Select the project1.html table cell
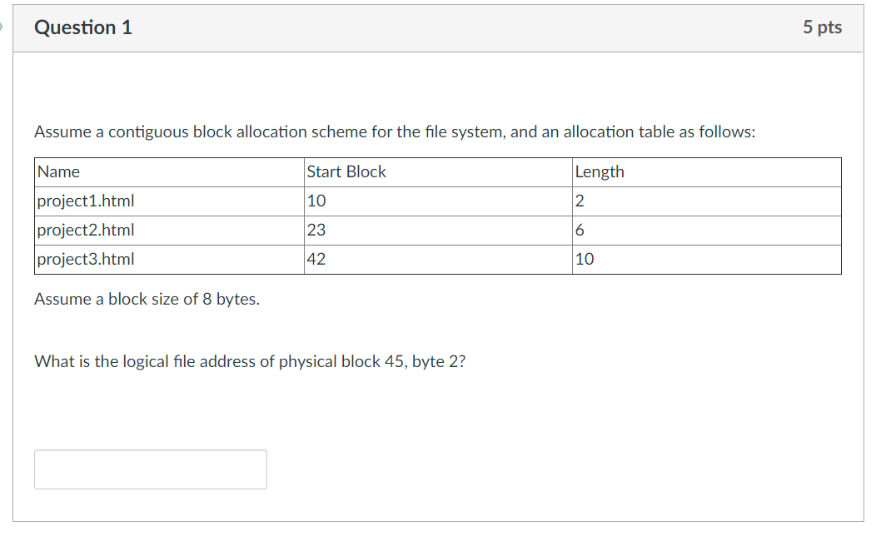Screen dimensions: 881x541 (x=85, y=201)
